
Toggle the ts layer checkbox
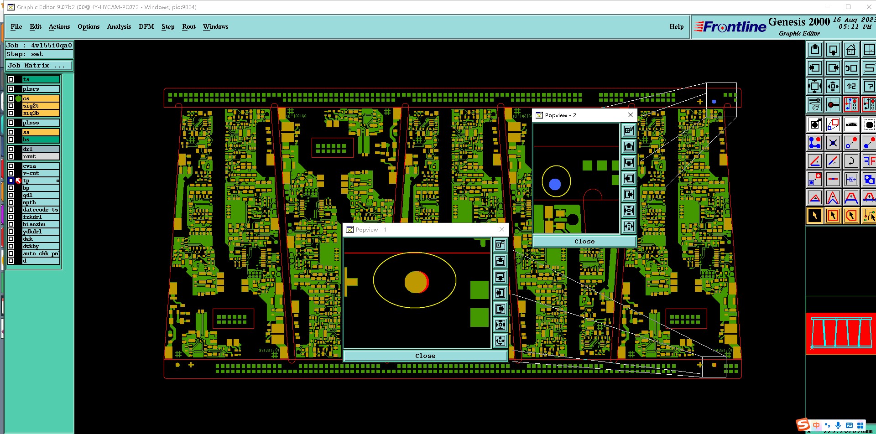tap(11, 79)
